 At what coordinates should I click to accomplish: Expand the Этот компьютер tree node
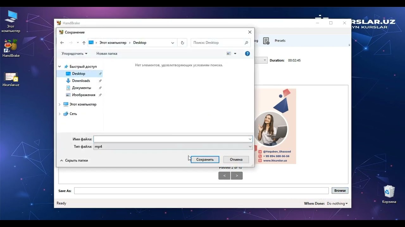(59, 104)
